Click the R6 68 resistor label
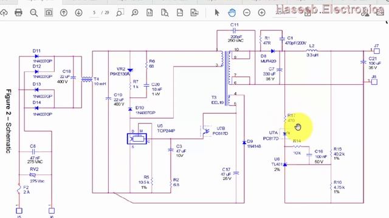The width and height of the screenshot is (389, 218). point(151,64)
